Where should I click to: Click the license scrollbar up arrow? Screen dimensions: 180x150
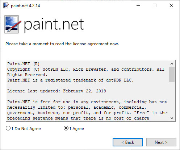172,64
